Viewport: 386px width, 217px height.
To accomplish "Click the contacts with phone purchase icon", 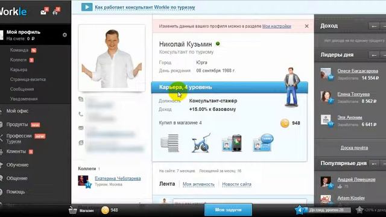I will click(232, 143).
